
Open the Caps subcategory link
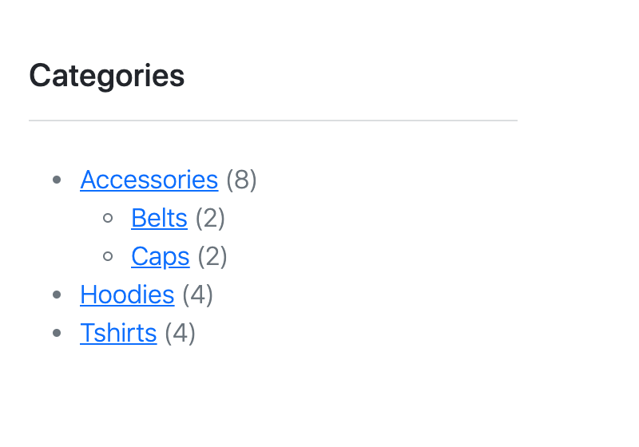(x=161, y=256)
